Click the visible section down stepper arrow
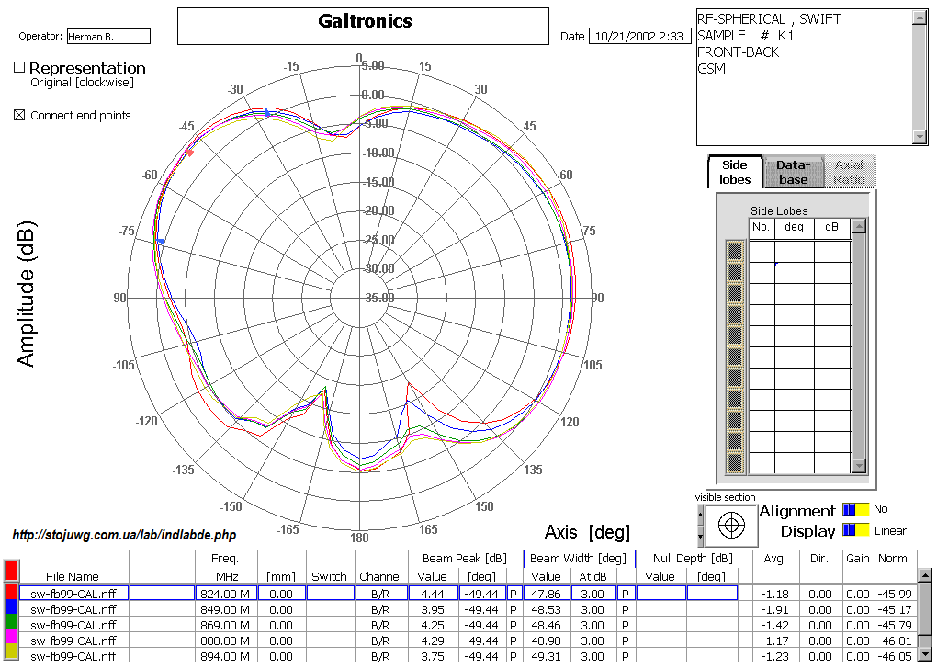Screen dimensions: 937x669 click(700, 536)
